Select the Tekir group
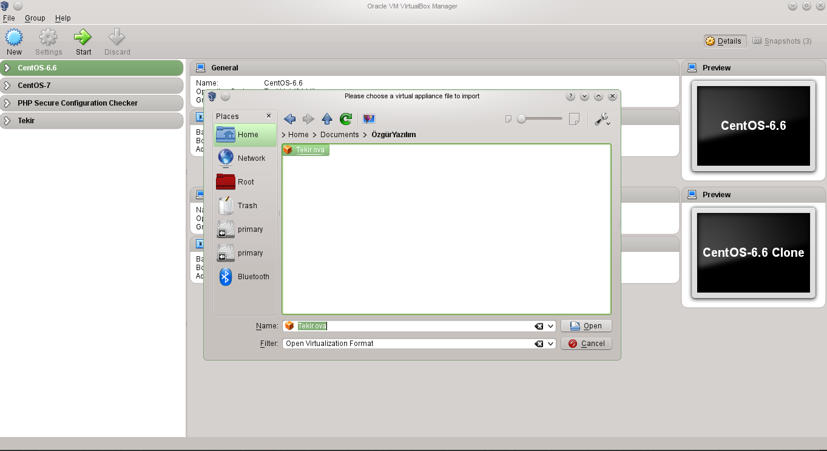 pos(92,121)
